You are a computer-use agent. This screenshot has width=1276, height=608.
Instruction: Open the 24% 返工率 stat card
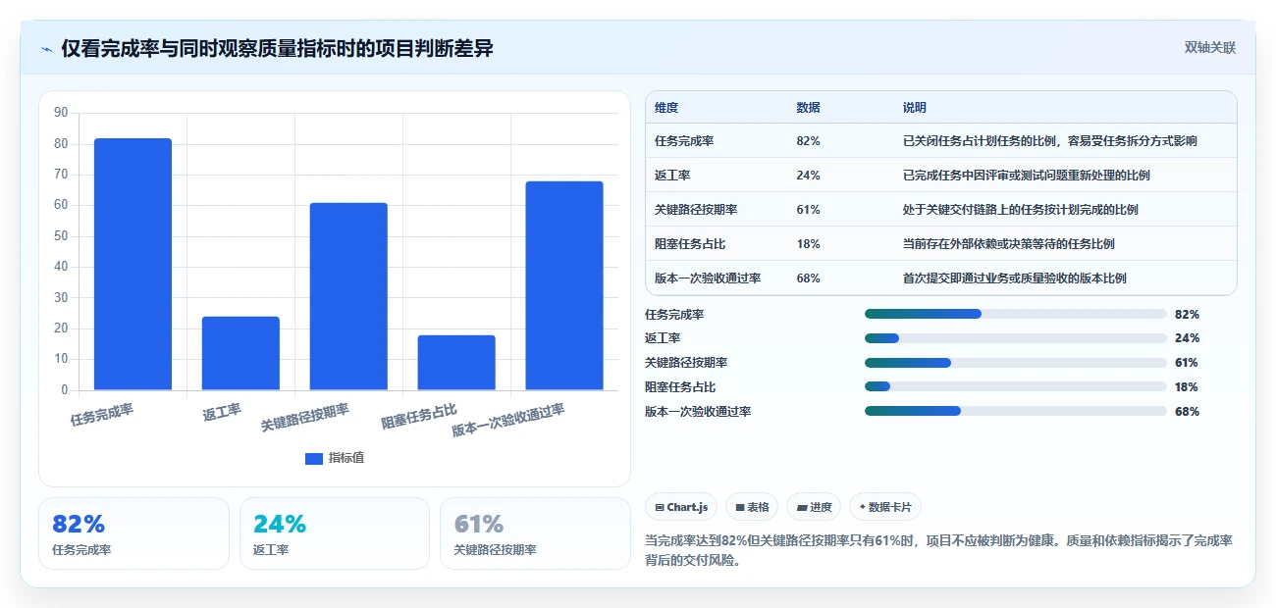point(335,533)
